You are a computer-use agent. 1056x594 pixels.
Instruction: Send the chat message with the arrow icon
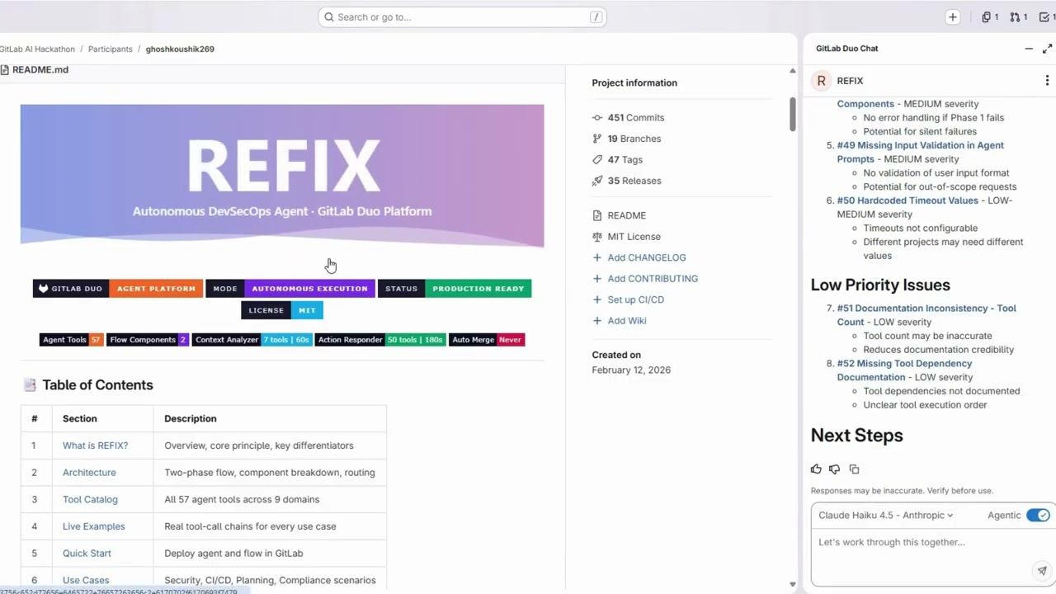tap(1042, 571)
